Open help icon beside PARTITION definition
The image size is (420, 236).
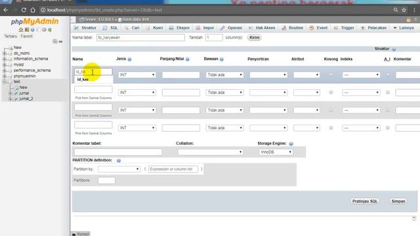click(119, 160)
